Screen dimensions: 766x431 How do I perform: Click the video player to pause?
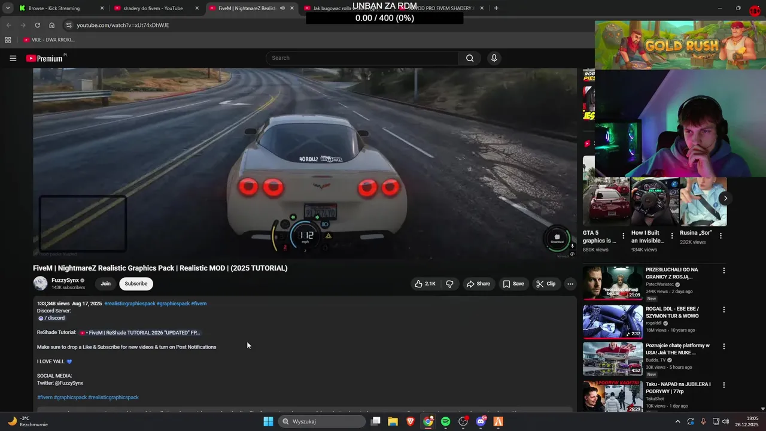305,163
